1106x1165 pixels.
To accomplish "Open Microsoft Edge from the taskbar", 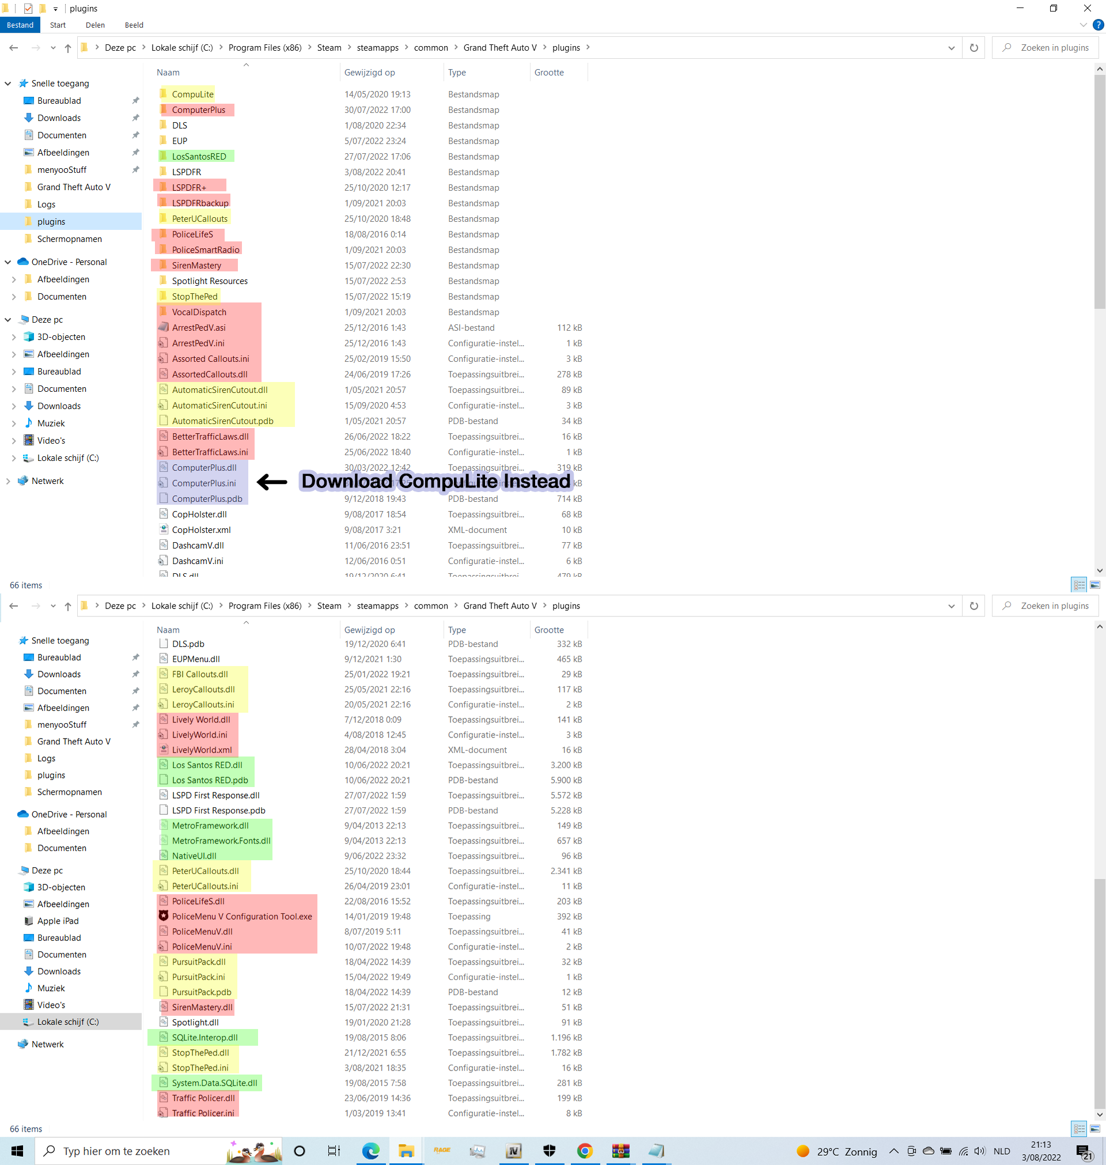I will pyautogui.click(x=371, y=1151).
